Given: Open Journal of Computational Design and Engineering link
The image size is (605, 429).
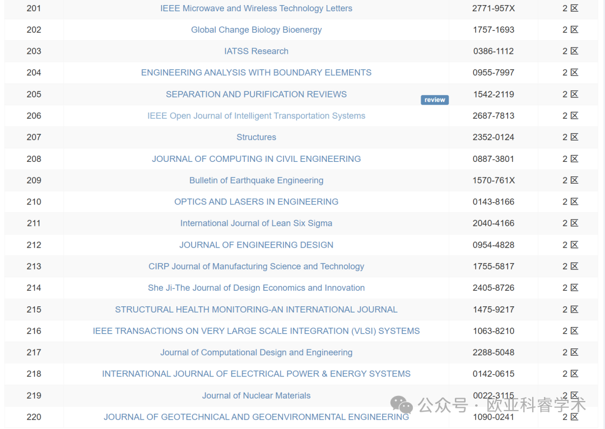Looking at the screenshot, I should click(256, 352).
